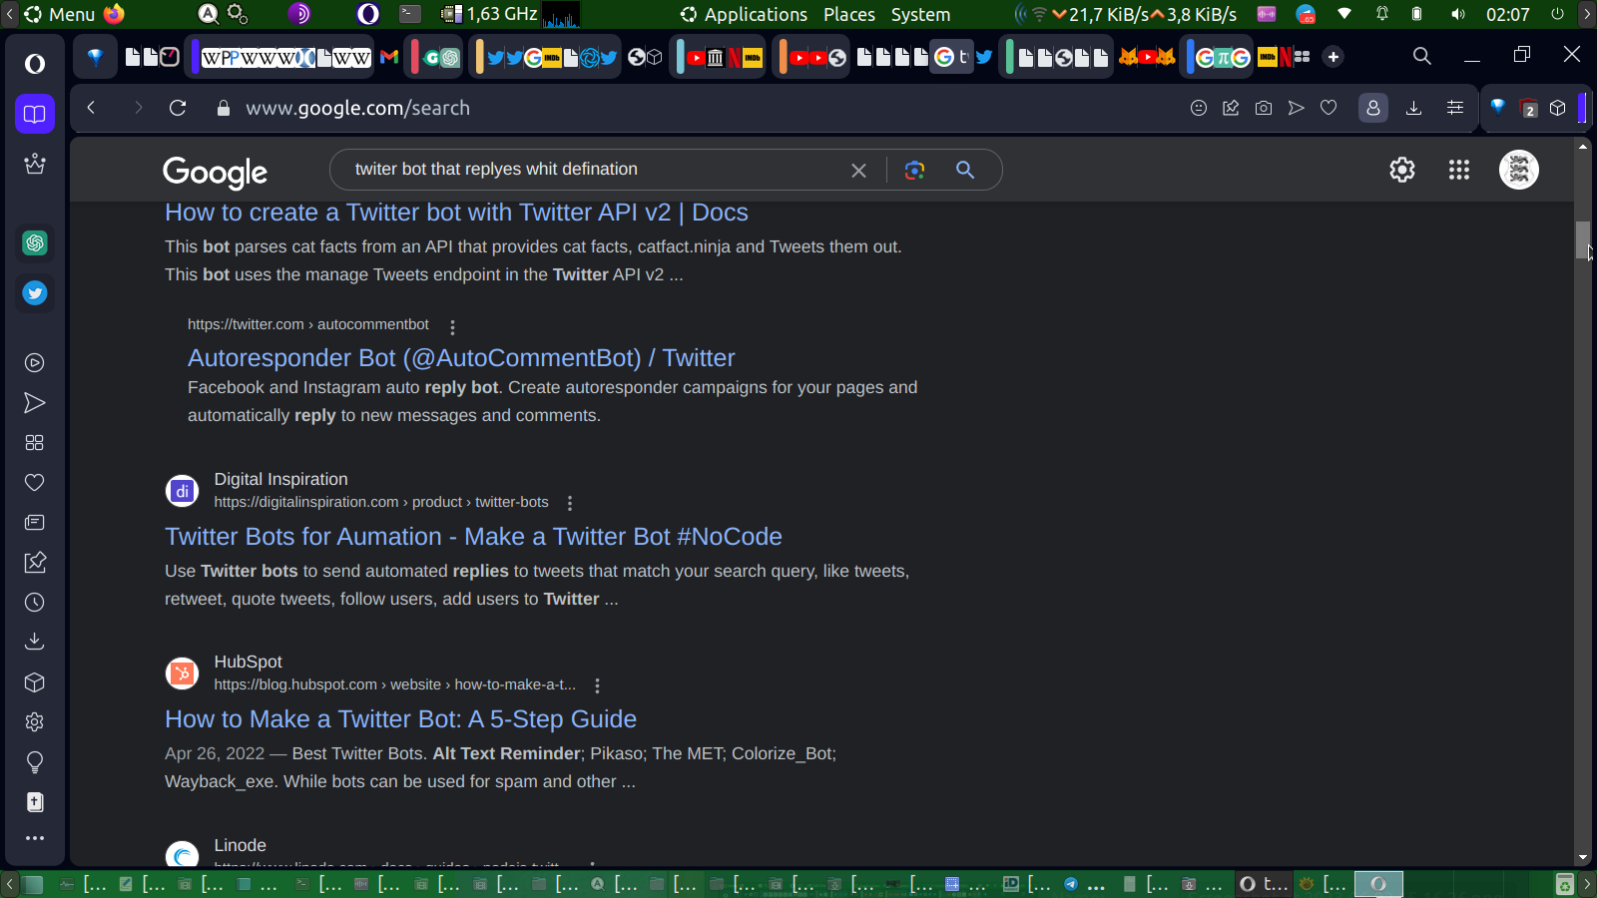Open ChatGPT from the Opera sidebar
The image size is (1597, 898).
pyautogui.click(x=35, y=242)
